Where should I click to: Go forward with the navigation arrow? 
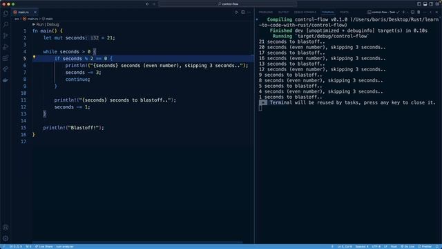154,4
